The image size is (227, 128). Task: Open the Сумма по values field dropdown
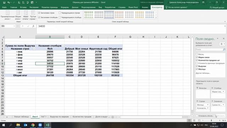pos(223,105)
